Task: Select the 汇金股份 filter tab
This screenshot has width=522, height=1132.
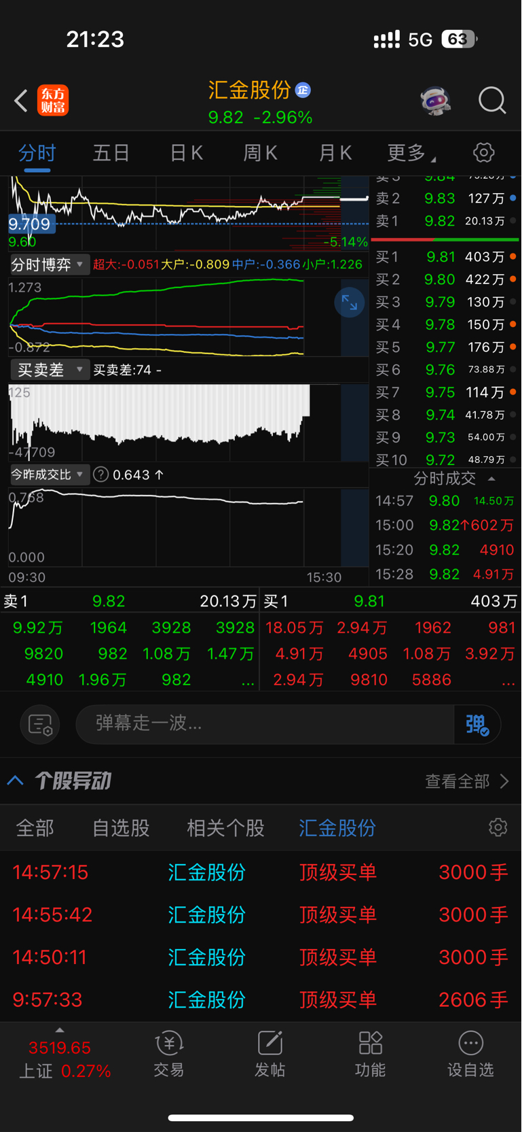Action: 337,828
